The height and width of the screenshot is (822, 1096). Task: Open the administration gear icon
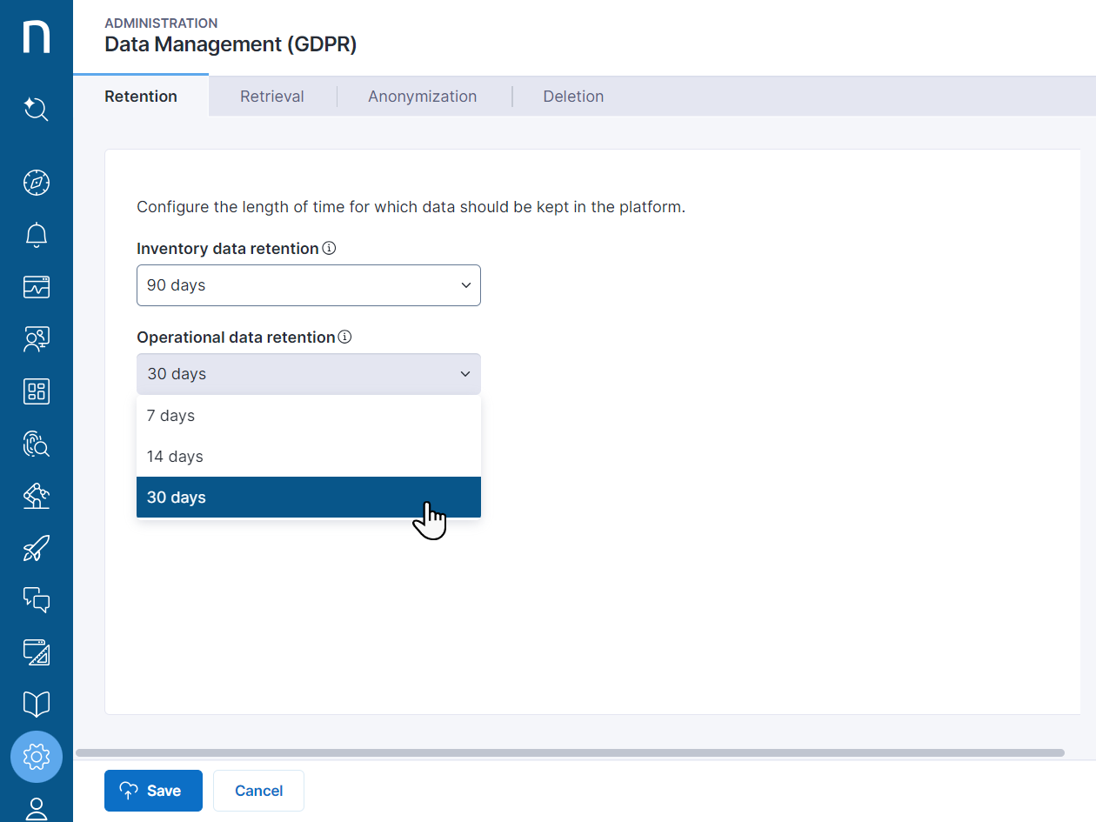tap(36, 757)
